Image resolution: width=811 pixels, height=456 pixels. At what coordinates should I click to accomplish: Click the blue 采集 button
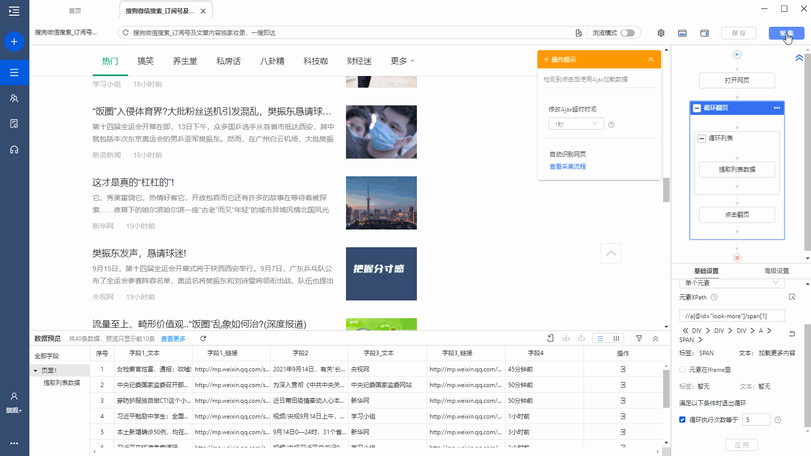pyautogui.click(x=786, y=33)
